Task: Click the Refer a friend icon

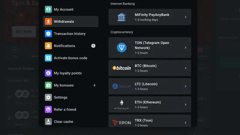Action: point(48,109)
